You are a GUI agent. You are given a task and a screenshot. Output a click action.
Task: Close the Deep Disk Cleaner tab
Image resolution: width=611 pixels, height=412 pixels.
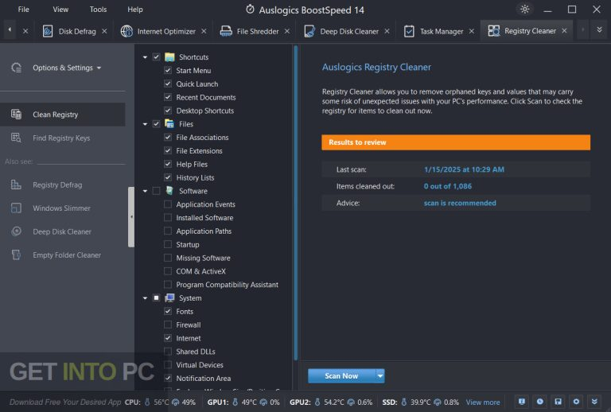point(387,31)
